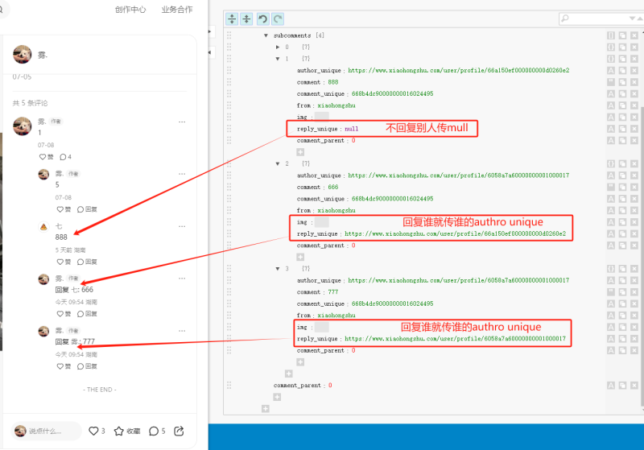Toggle like on the 888 comment
This screenshot has height=450, width=644.
60,262
